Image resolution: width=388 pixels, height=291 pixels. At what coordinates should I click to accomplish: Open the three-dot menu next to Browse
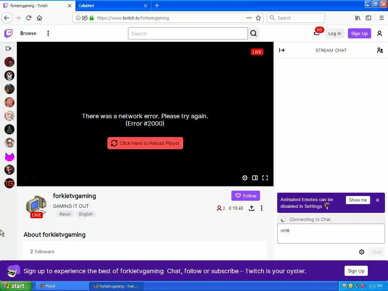click(x=48, y=33)
